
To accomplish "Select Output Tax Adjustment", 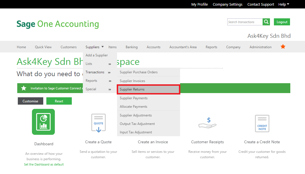I will [x=148, y=124].
